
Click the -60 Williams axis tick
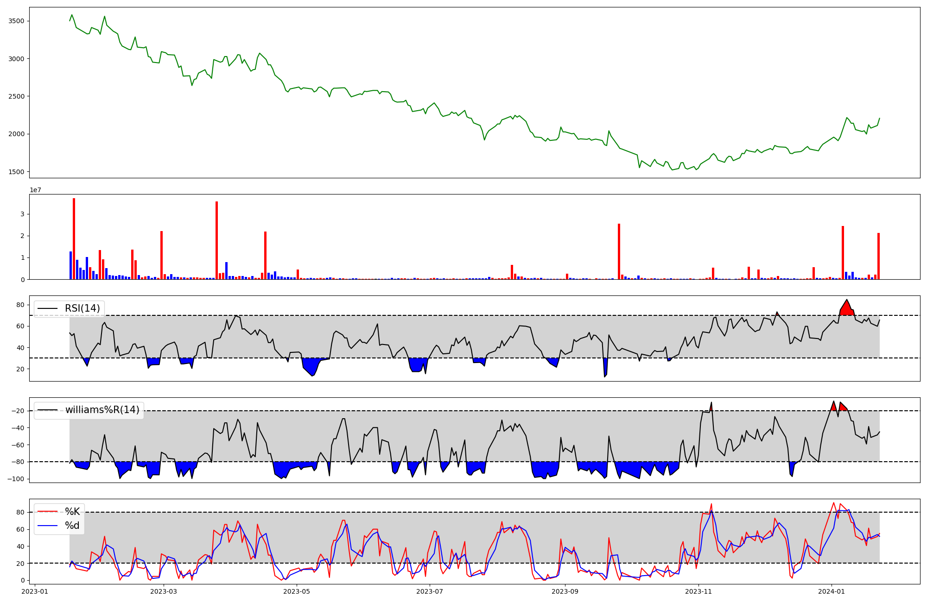click(17, 445)
